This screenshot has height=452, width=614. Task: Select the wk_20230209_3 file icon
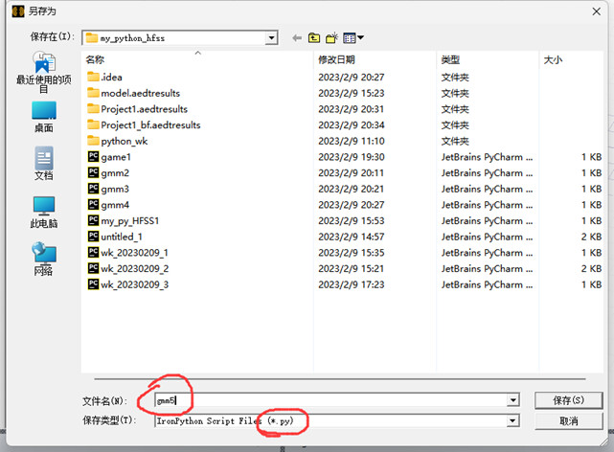[x=93, y=284]
